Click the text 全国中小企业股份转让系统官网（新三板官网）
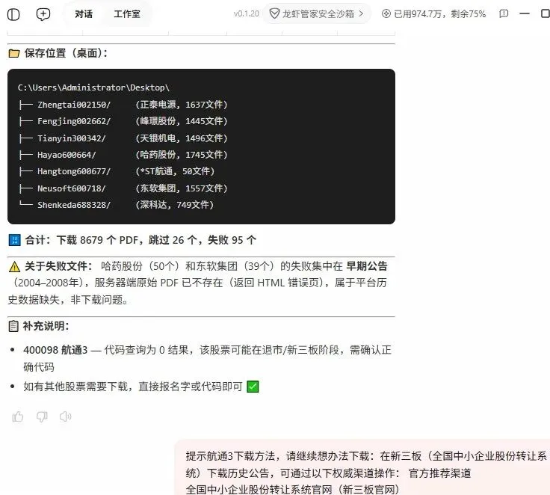550x495 pixels. (x=292, y=490)
